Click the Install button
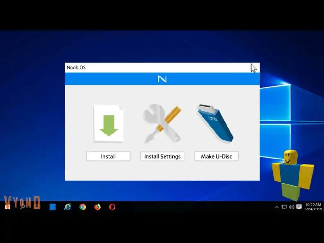Viewport: 324px width, 243px height. [108, 156]
